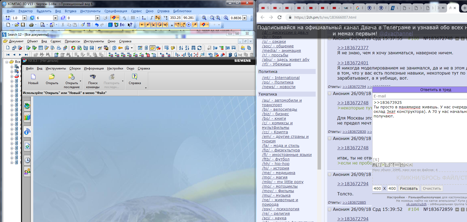Click the Очистить button
Image resolution: width=467 pixels, height=222 pixels.
click(432, 188)
